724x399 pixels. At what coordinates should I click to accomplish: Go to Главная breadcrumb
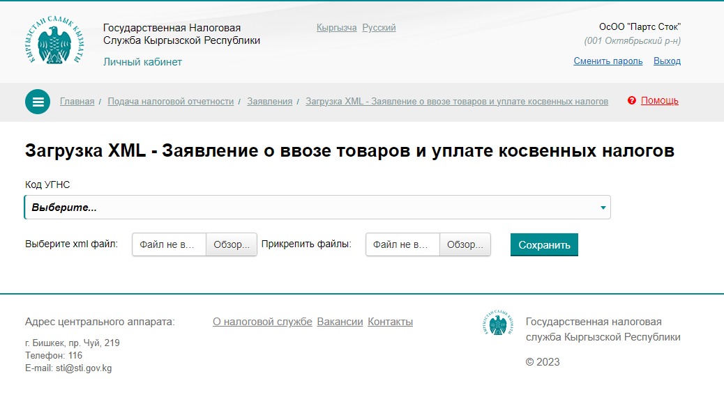point(77,102)
